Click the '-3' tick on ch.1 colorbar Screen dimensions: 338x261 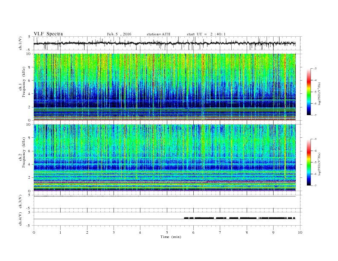[315, 69]
